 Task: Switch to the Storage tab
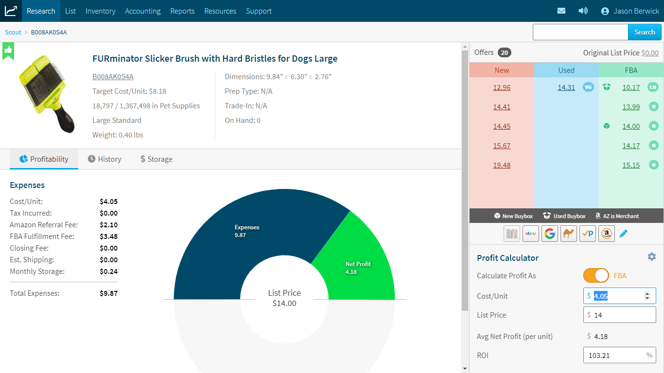point(156,159)
